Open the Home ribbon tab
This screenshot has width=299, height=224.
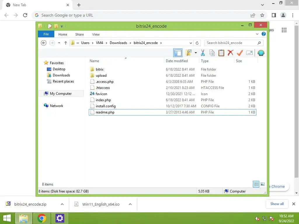[63, 34]
